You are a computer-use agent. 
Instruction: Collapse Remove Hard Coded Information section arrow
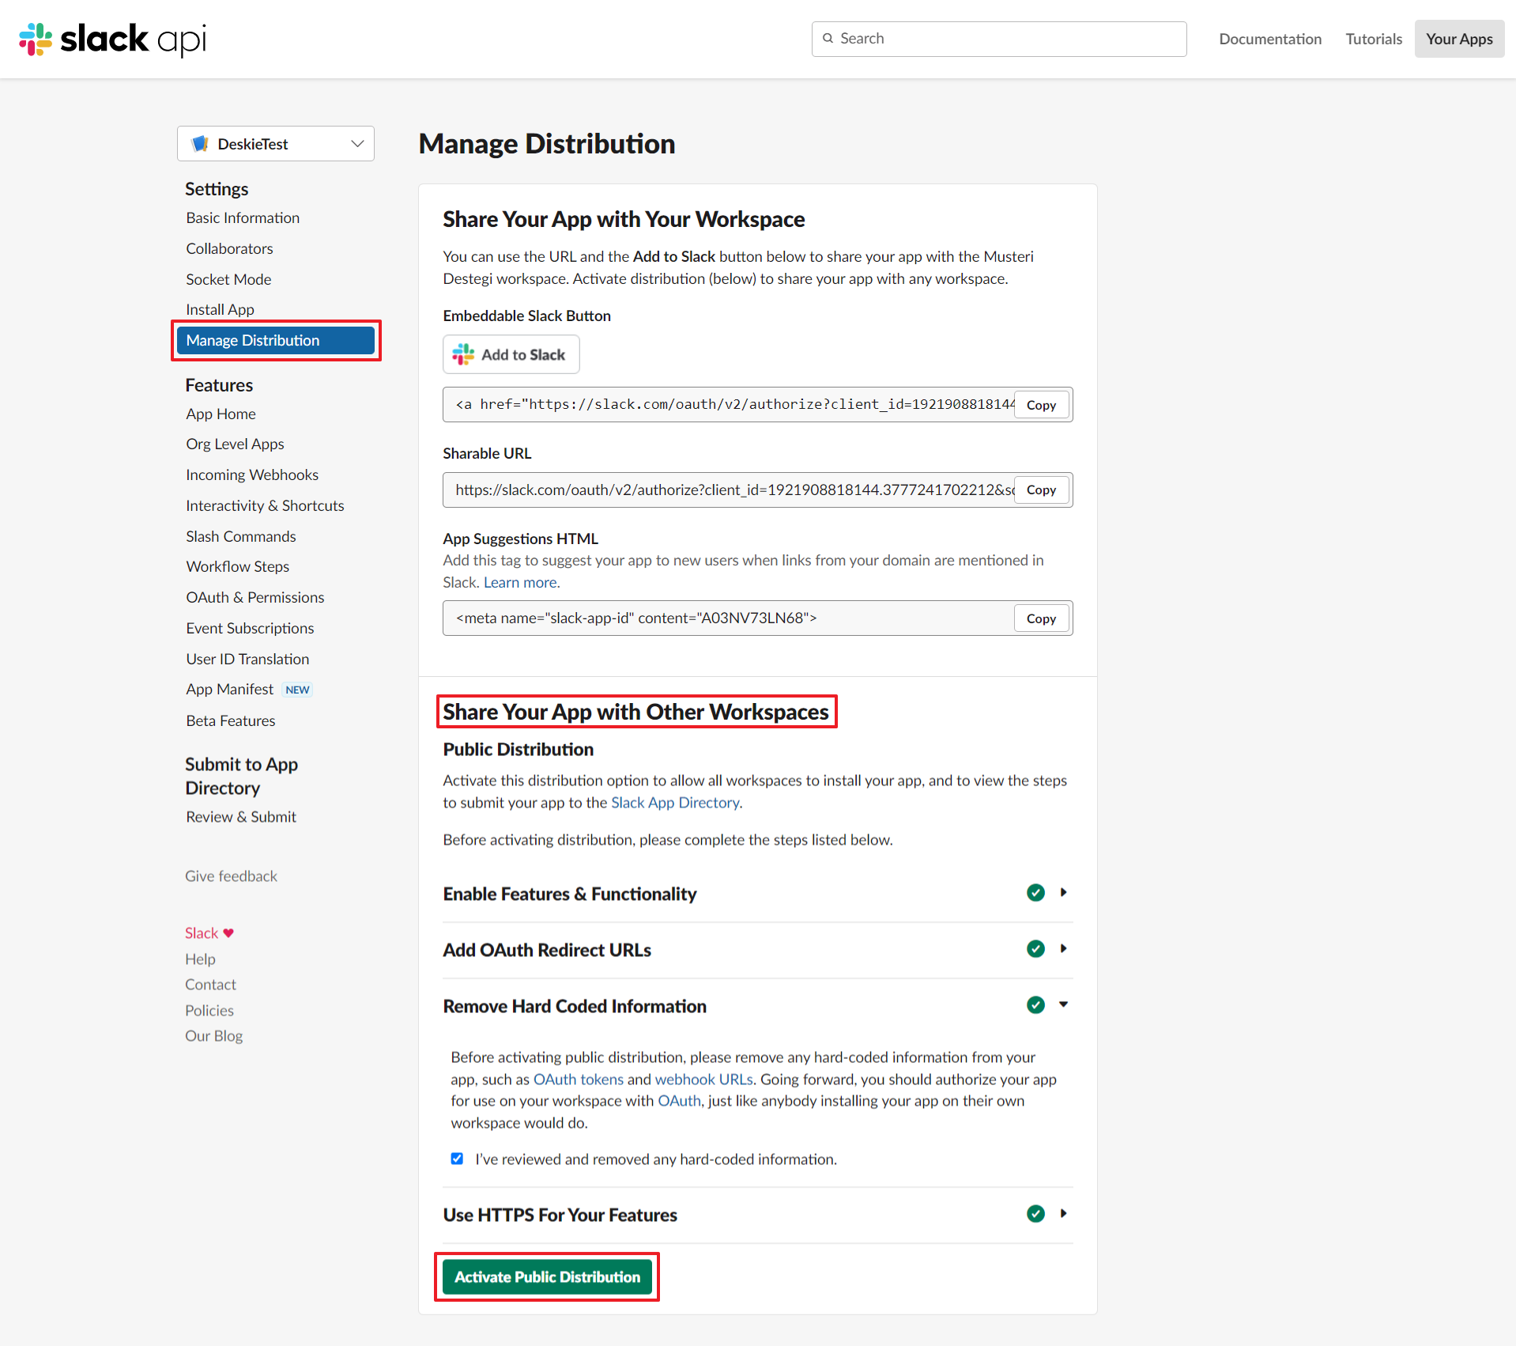[x=1064, y=1005]
